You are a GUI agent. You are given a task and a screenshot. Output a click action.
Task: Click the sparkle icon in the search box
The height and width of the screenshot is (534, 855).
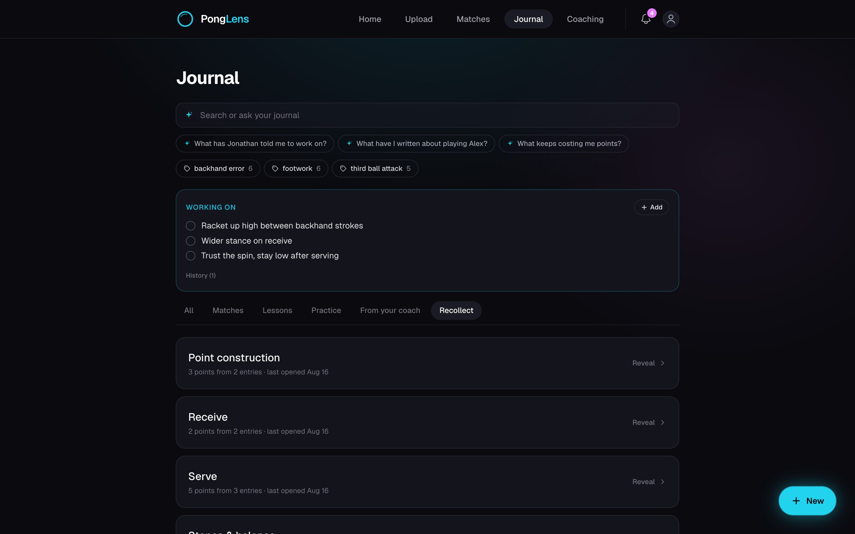(189, 115)
